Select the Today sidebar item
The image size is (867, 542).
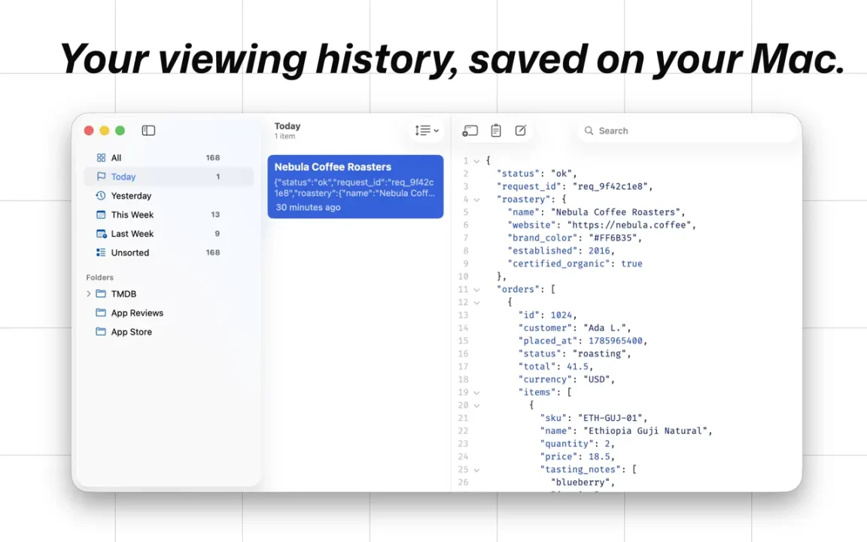click(169, 176)
